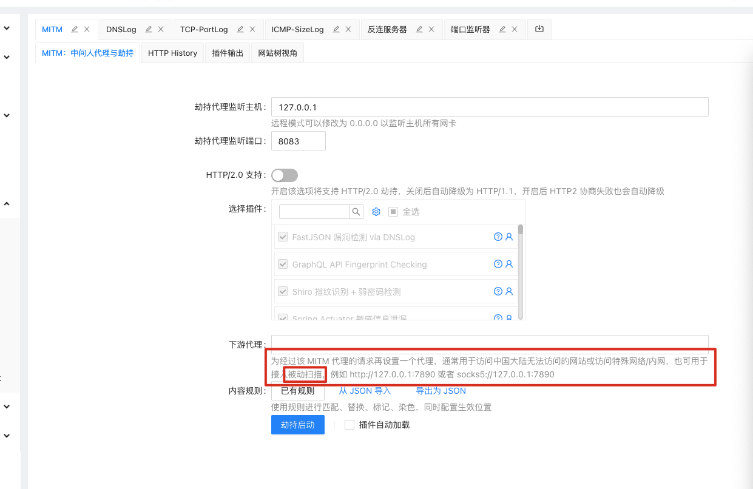This screenshot has width=753, height=489.
Task: Uncheck FastJSON 漏洞检测 plugin checkbox
Action: tap(283, 237)
